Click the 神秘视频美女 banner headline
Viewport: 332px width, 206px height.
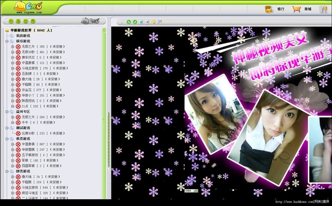tap(270, 48)
